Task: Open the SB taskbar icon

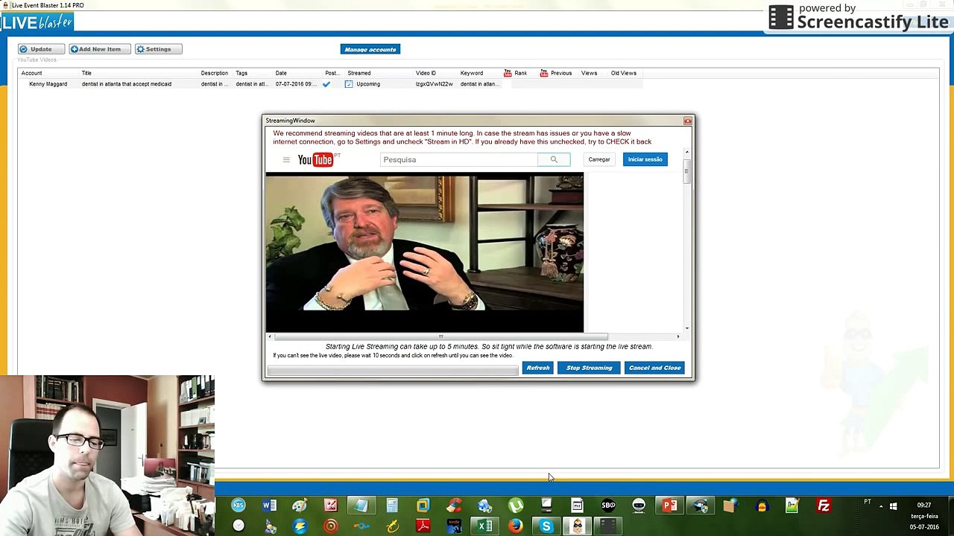Action: pyautogui.click(x=608, y=506)
